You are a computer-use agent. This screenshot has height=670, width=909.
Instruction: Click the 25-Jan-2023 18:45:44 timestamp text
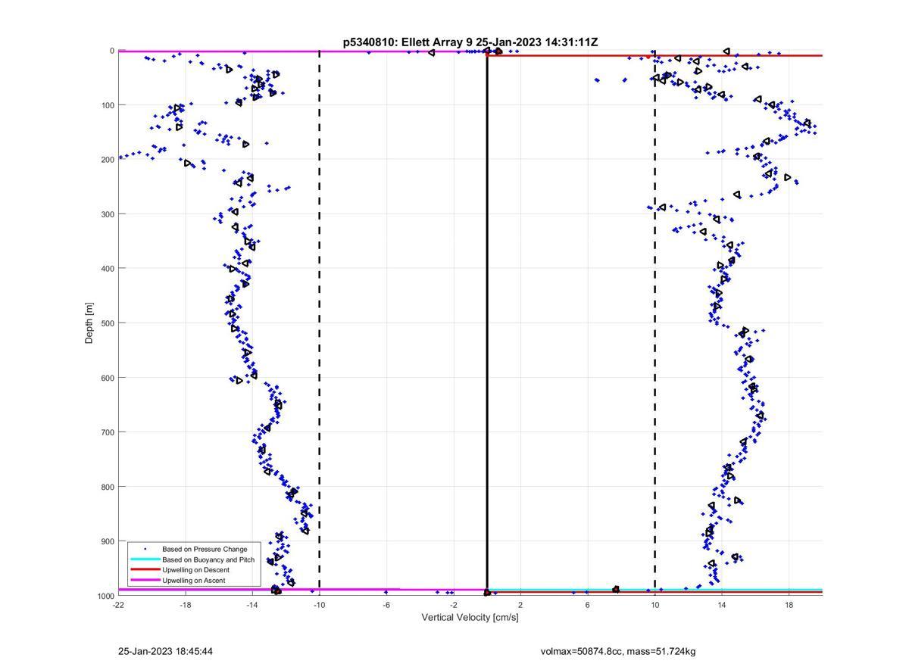[x=165, y=651]
